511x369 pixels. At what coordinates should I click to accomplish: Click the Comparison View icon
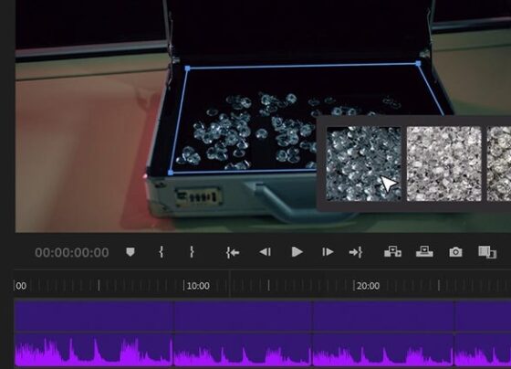tap(487, 252)
